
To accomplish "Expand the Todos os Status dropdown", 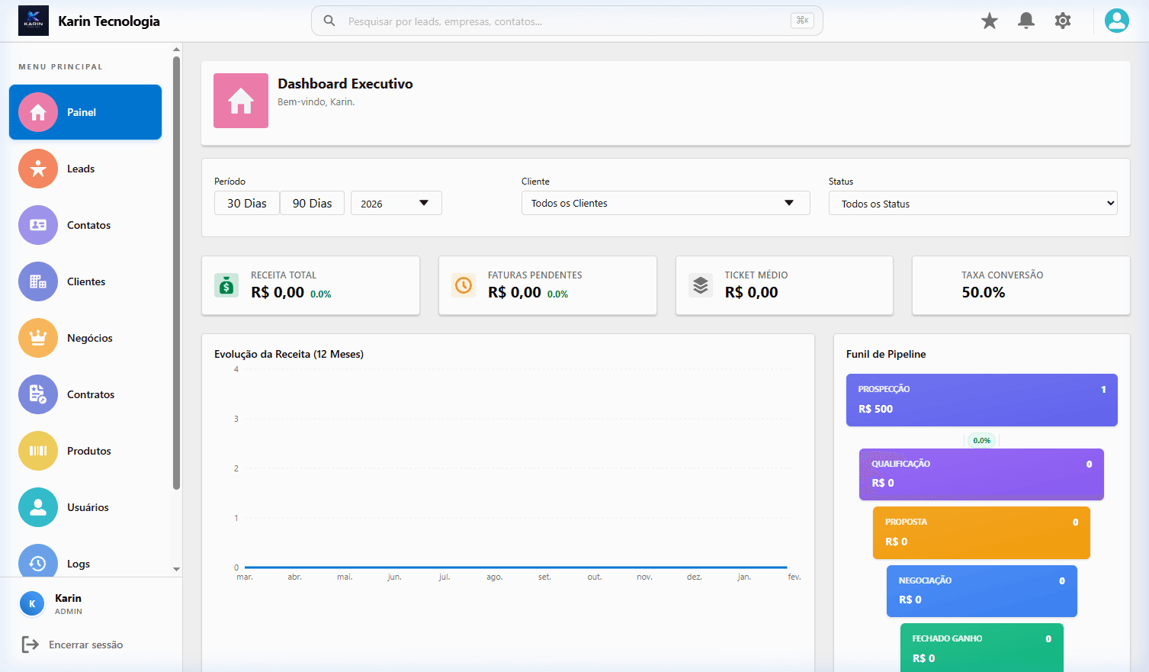I will [973, 203].
